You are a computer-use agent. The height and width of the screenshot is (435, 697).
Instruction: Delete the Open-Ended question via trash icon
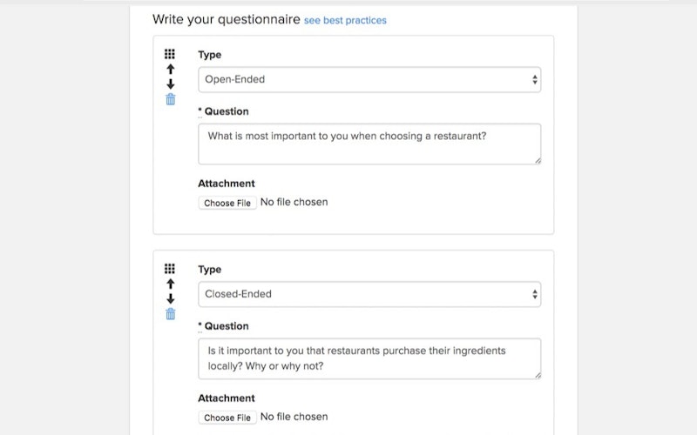click(x=170, y=99)
